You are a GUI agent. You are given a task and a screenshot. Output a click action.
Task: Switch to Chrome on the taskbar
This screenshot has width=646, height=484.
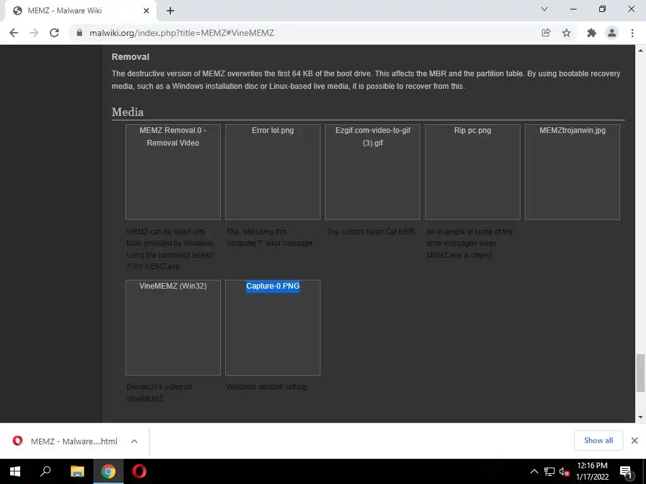pyautogui.click(x=109, y=471)
